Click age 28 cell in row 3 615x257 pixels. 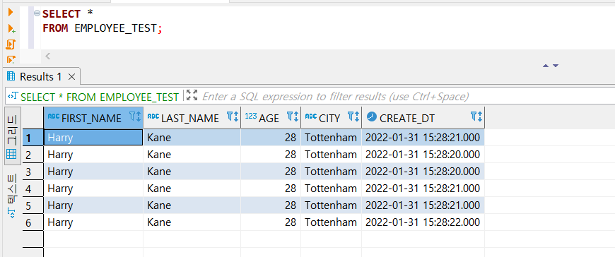pos(271,172)
